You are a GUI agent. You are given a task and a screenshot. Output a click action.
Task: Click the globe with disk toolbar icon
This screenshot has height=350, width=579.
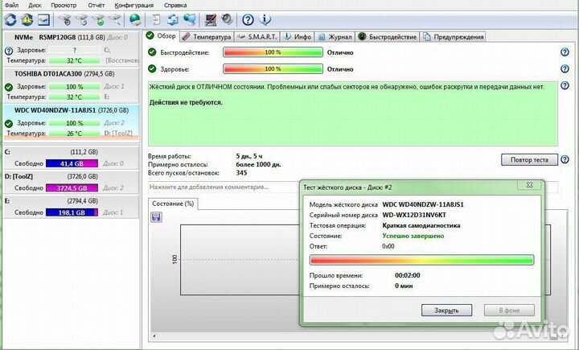click(136, 19)
